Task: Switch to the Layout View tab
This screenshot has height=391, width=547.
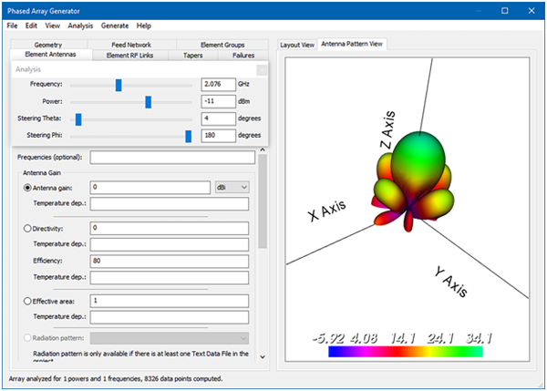Action: click(297, 45)
